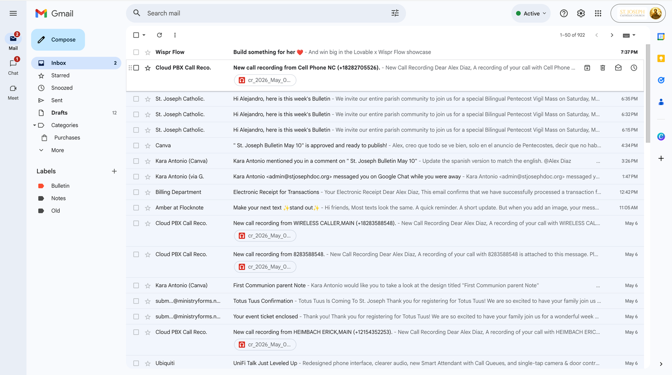Open Google Calendar side panel icon
This screenshot has width=672, height=375.
(661, 37)
